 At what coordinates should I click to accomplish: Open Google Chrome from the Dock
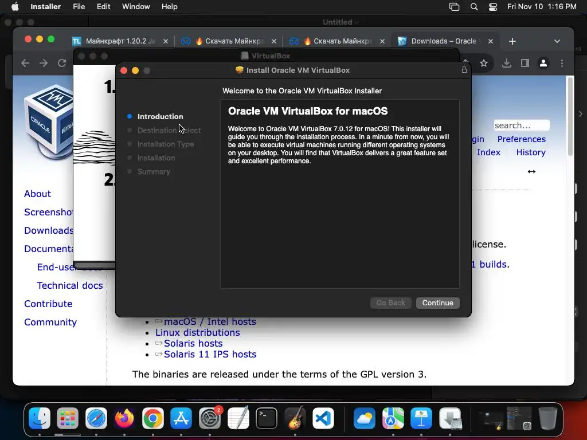(x=152, y=418)
